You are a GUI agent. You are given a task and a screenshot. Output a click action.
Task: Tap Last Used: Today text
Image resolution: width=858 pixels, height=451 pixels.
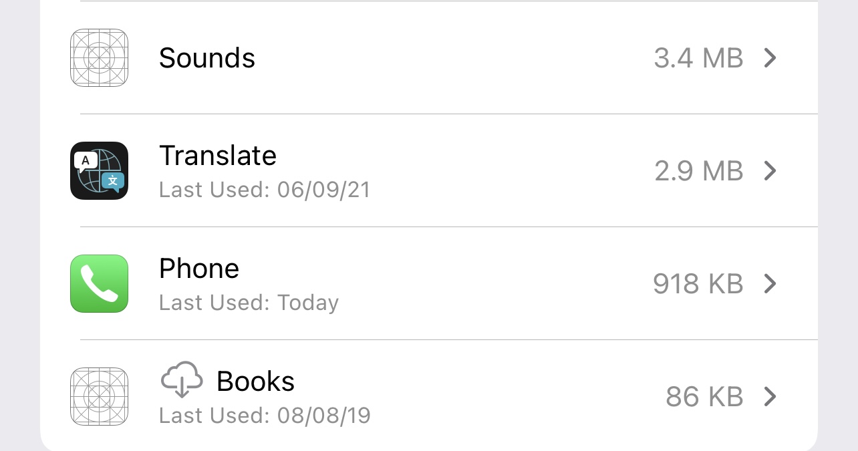coord(249,303)
